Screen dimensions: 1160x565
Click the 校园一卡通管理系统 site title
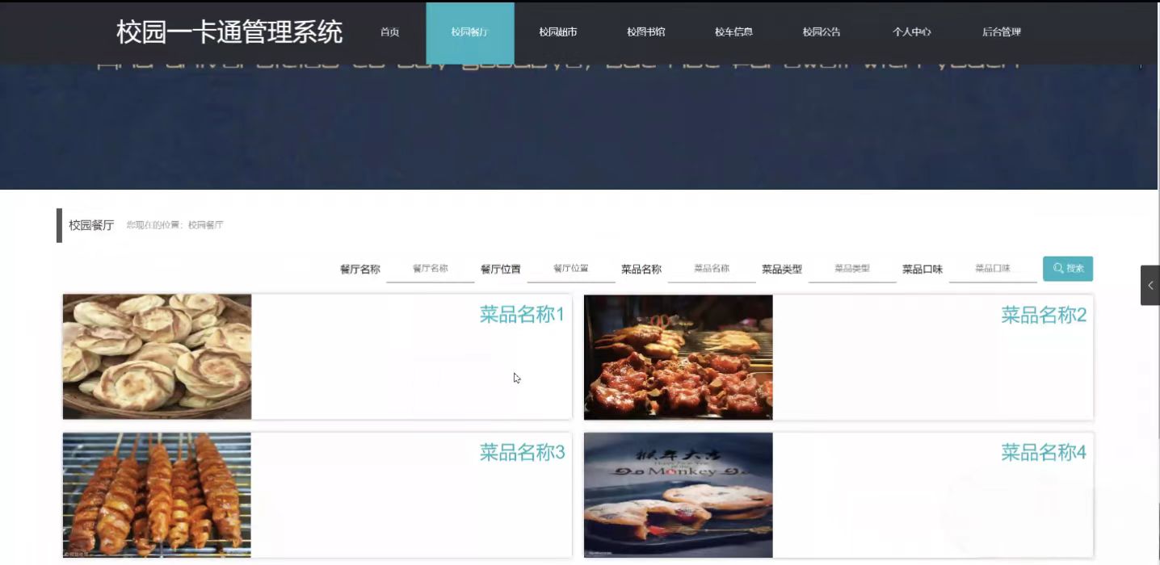(229, 32)
